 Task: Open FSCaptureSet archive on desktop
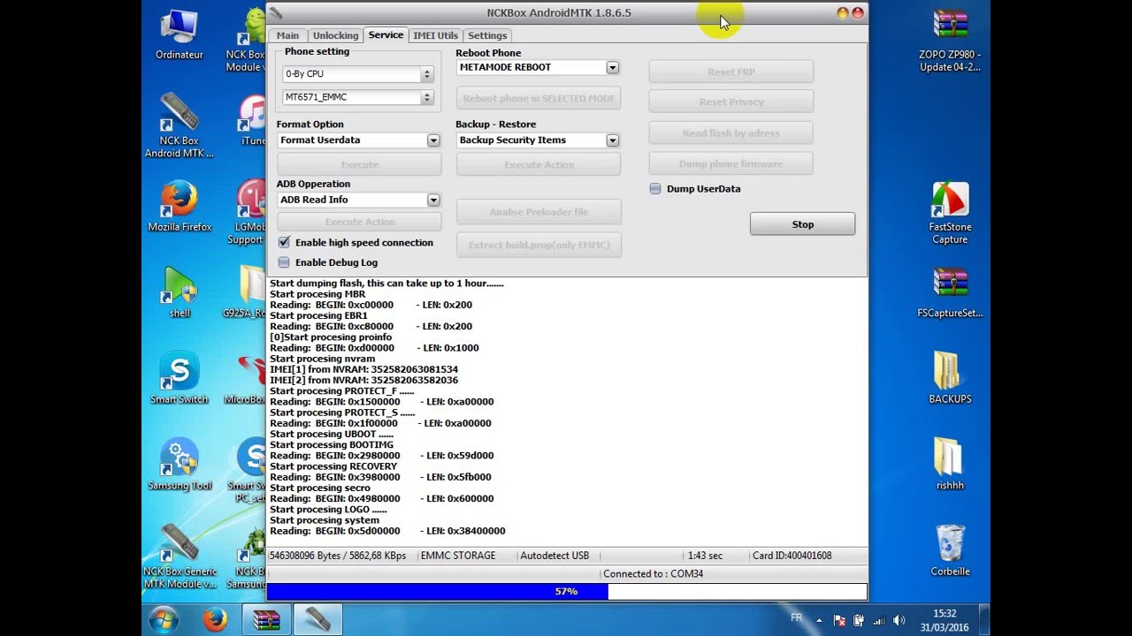pyautogui.click(x=950, y=293)
